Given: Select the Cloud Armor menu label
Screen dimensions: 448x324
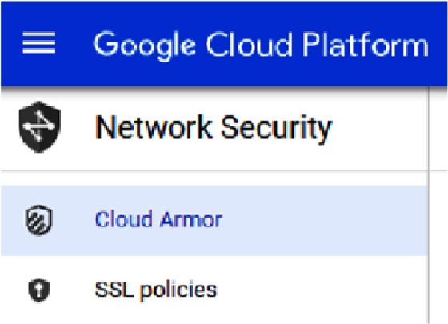Looking at the screenshot, I should pyautogui.click(x=158, y=219).
